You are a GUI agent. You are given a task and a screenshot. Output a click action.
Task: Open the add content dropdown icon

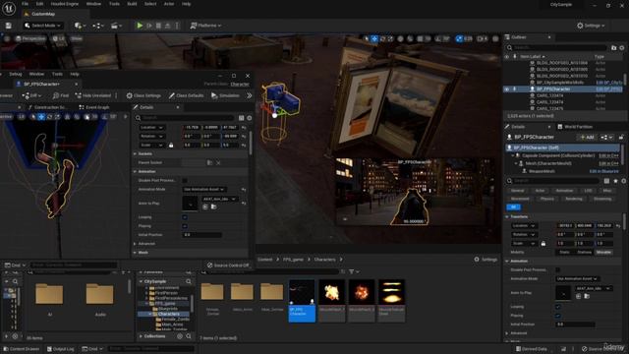tap(80, 26)
